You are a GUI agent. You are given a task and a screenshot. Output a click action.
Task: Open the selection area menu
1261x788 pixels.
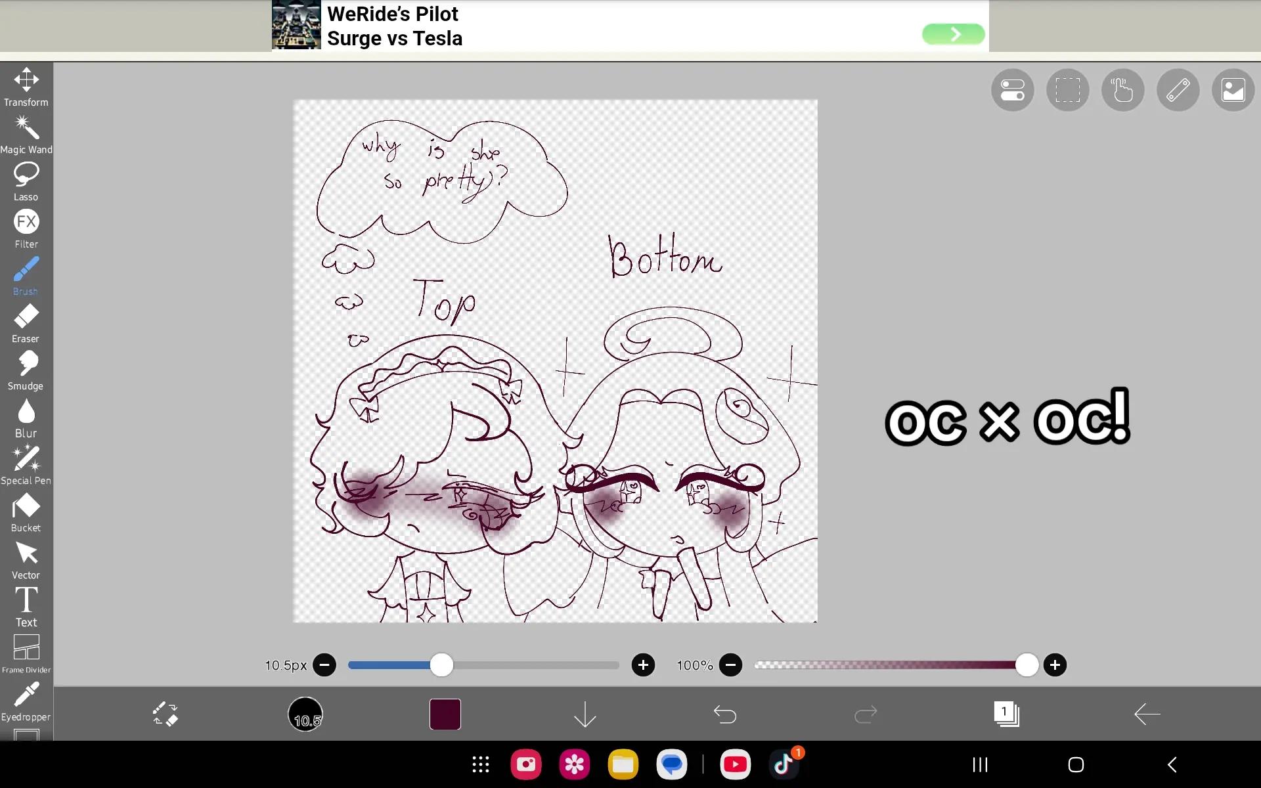pos(1068,90)
